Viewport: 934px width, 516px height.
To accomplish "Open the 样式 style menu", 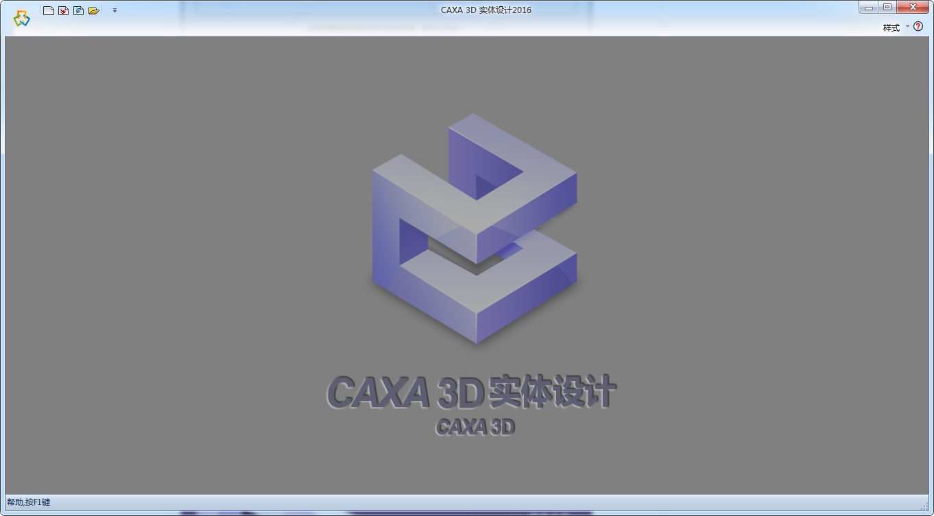I will click(896, 27).
